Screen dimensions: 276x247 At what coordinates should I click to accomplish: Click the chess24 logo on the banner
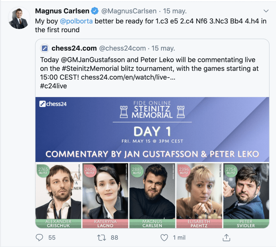click(53, 104)
